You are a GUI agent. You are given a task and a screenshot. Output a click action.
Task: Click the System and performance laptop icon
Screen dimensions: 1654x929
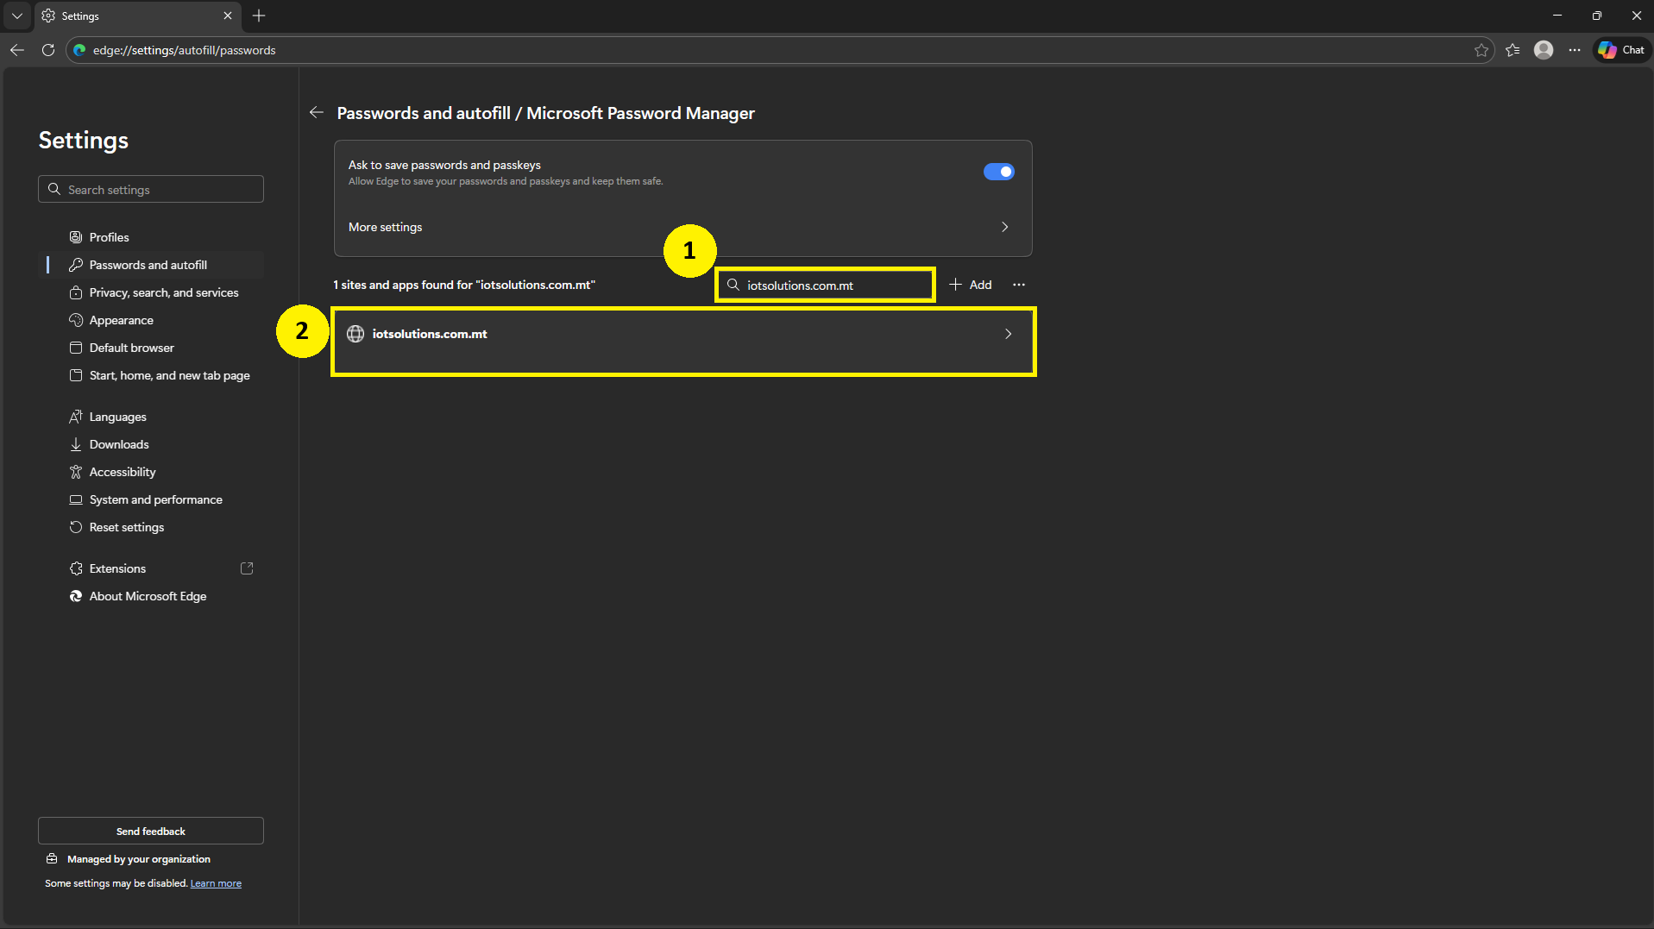point(76,499)
